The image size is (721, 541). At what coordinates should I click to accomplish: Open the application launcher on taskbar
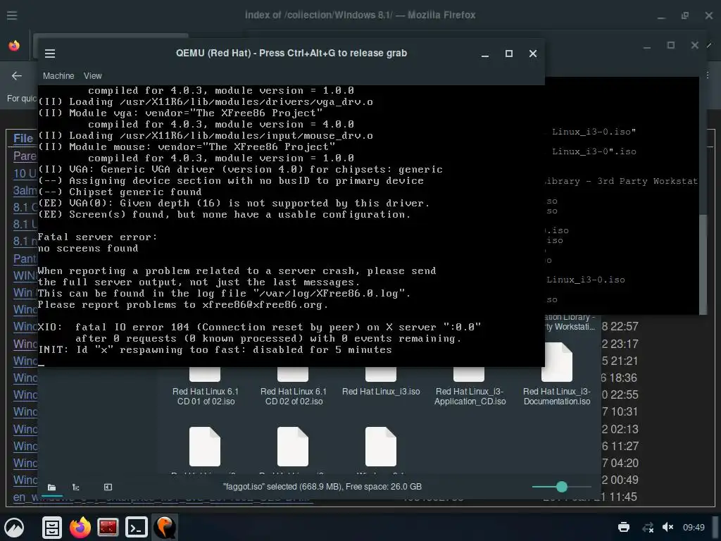click(x=14, y=527)
